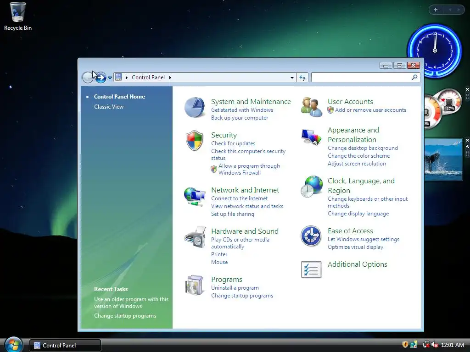
Task: Click the 12:01 AM taskbar clock
Action: point(452,345)
